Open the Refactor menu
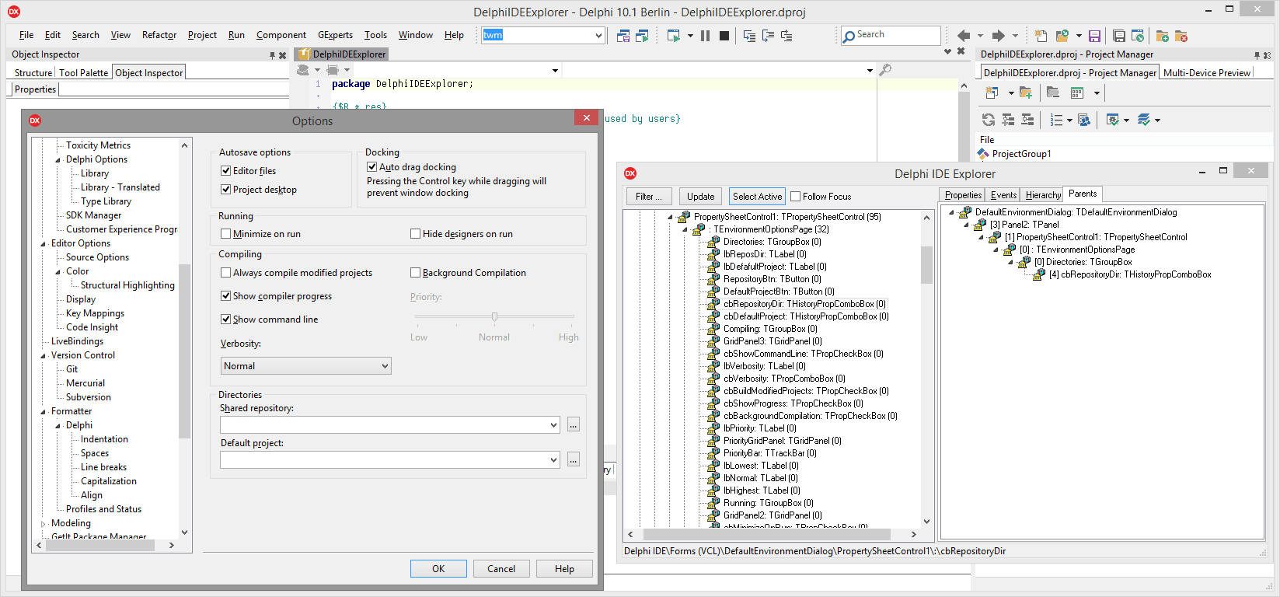 click(159, 35)
